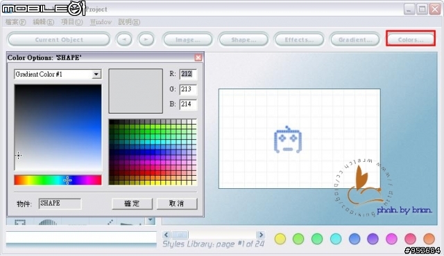Open the Window menu

click(x=101, y=22)
